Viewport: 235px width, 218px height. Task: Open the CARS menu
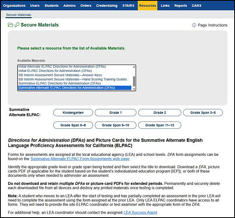[x=197, y=6]
